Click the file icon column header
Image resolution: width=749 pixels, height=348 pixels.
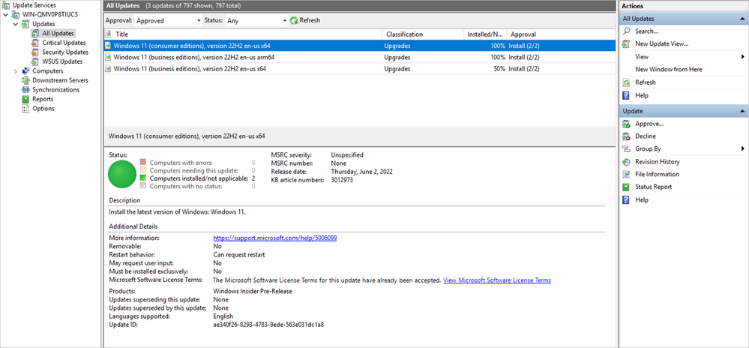109,34
